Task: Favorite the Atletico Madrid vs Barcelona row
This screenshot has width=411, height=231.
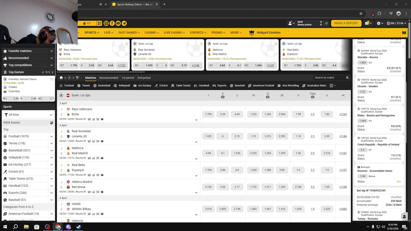Action: click(61, 187)
